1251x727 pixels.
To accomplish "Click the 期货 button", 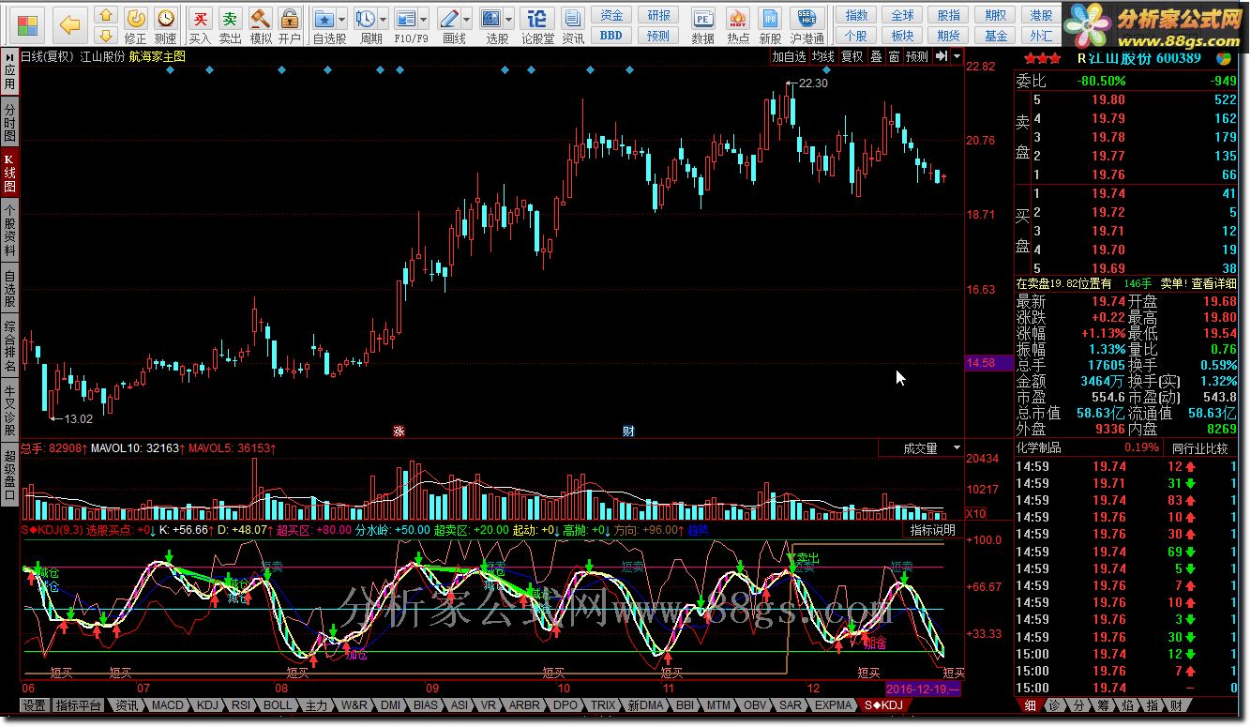I will 949,36.
